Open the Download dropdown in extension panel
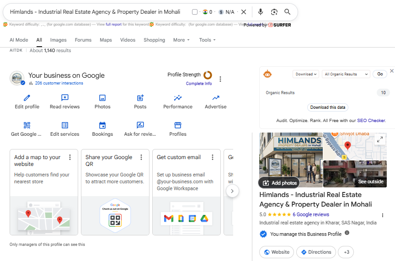Screen dimensions: 395x261 click(x=306, y=74)
